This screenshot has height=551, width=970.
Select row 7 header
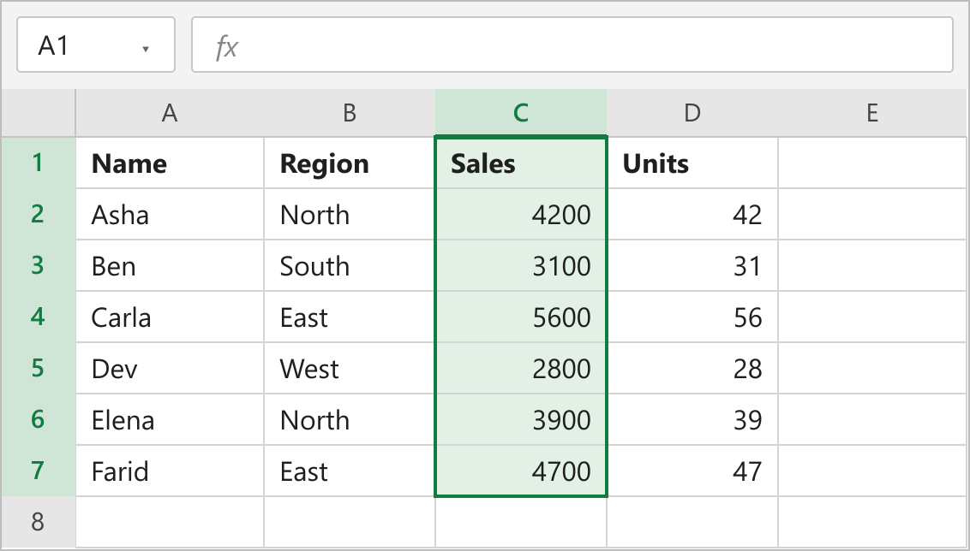click(x=39, y=470)
